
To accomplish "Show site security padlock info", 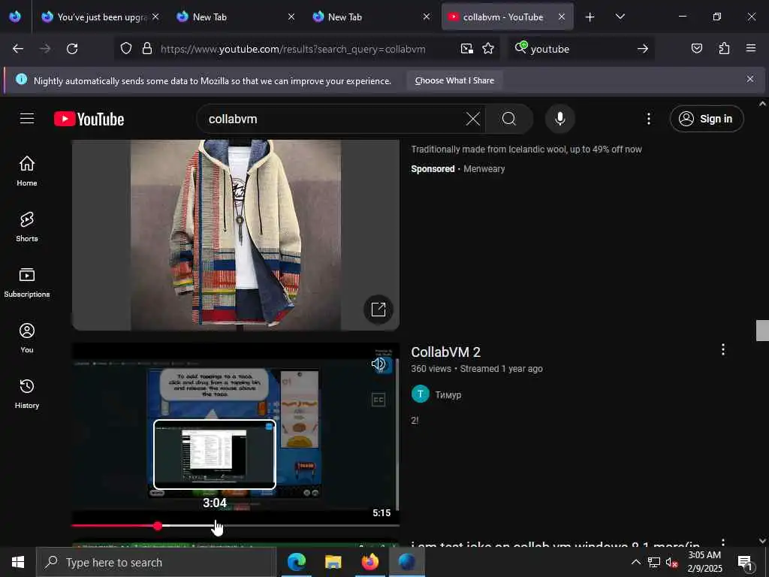I will [146, 49].
